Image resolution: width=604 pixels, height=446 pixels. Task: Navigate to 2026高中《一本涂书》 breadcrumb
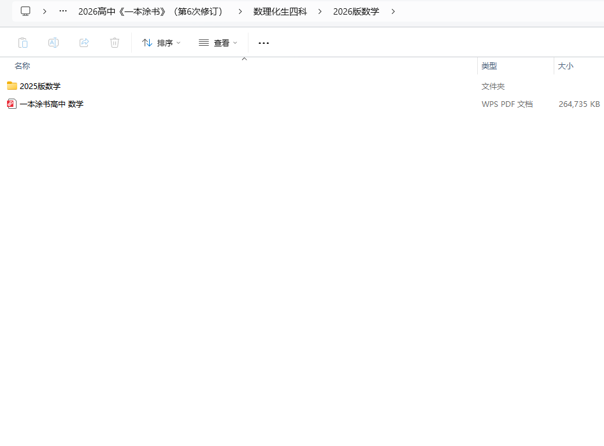152,11
